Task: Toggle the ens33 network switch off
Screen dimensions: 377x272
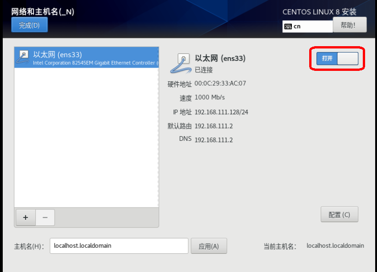Action: [337, 59]
